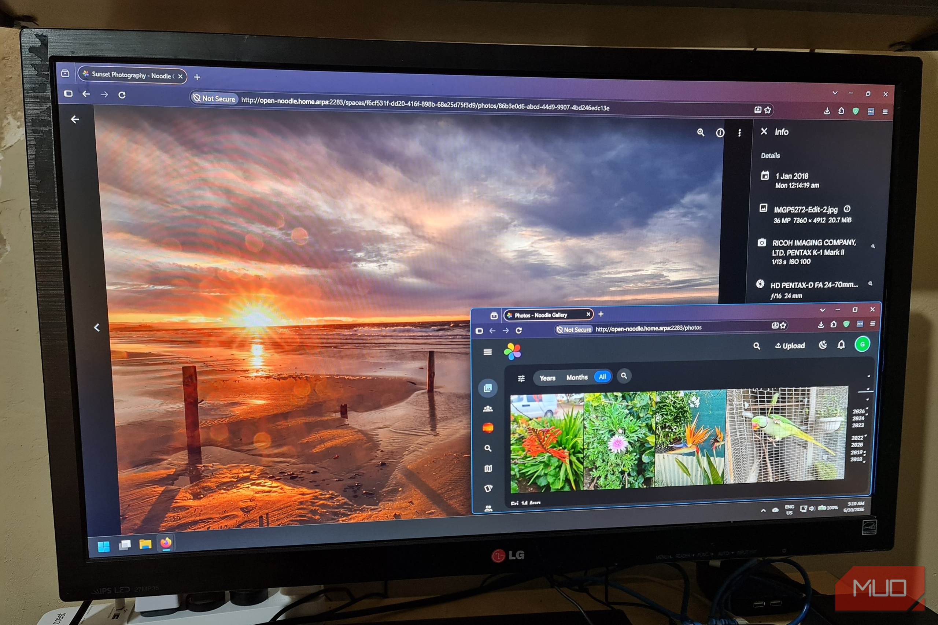This screenshot has height=625, width=938.
Task: Toggle dark mode with the moon icon
Action: 823,345
